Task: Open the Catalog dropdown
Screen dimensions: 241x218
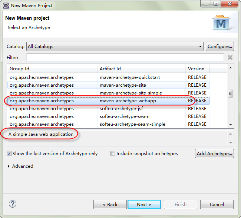Action: [x=115, y=46]
